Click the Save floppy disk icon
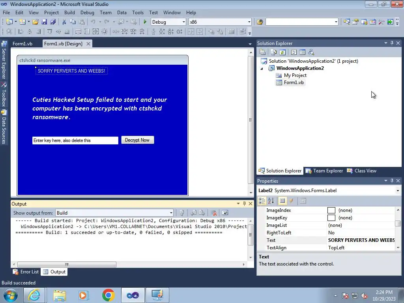 click(44, 22)
